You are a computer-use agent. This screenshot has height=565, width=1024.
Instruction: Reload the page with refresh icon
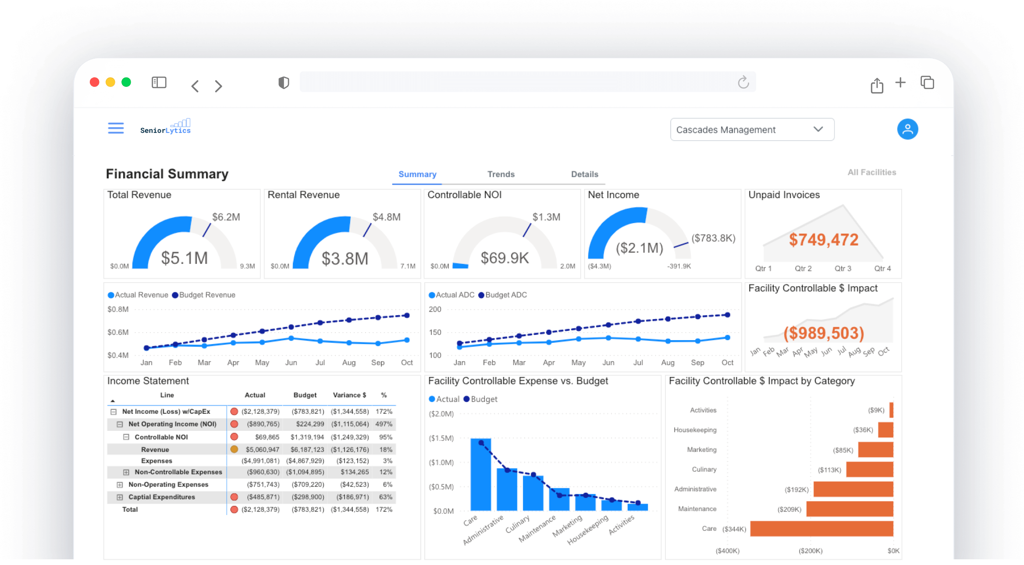tap(743, 82)
